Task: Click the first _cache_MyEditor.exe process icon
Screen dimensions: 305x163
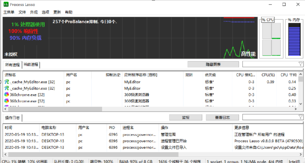Action: (x=7, y=82)
